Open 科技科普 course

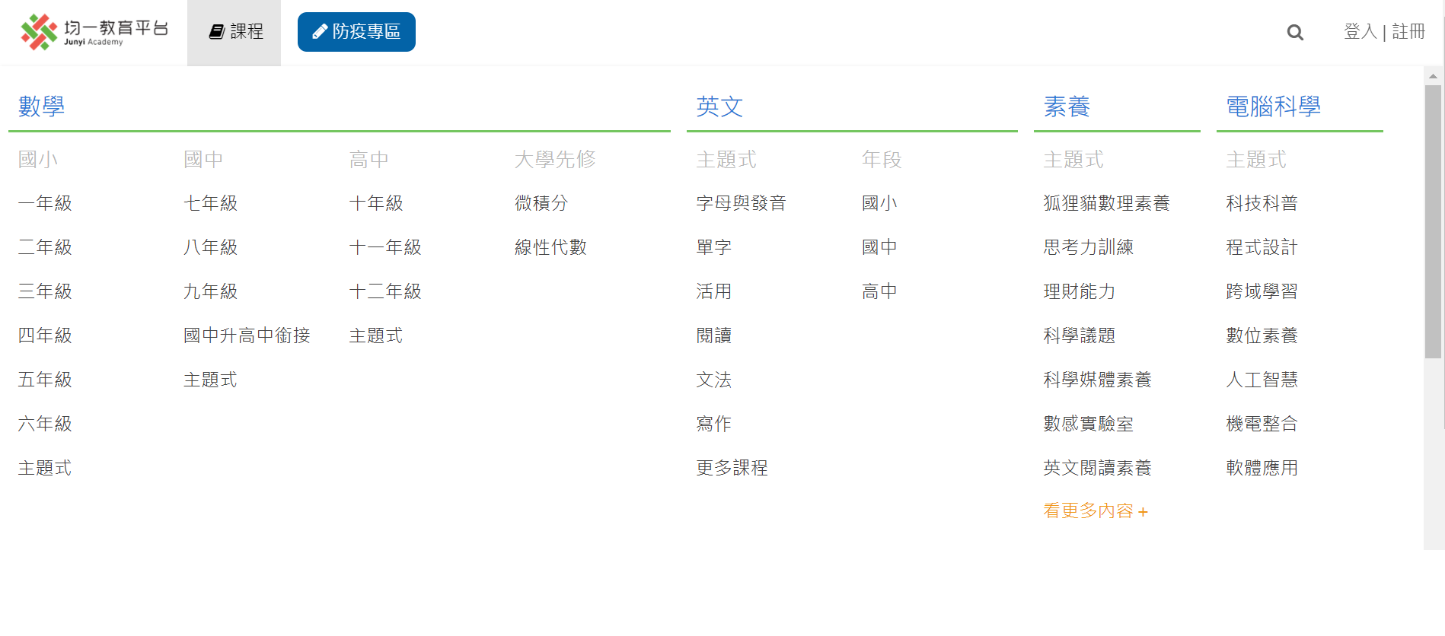[x=1262, y=203]
